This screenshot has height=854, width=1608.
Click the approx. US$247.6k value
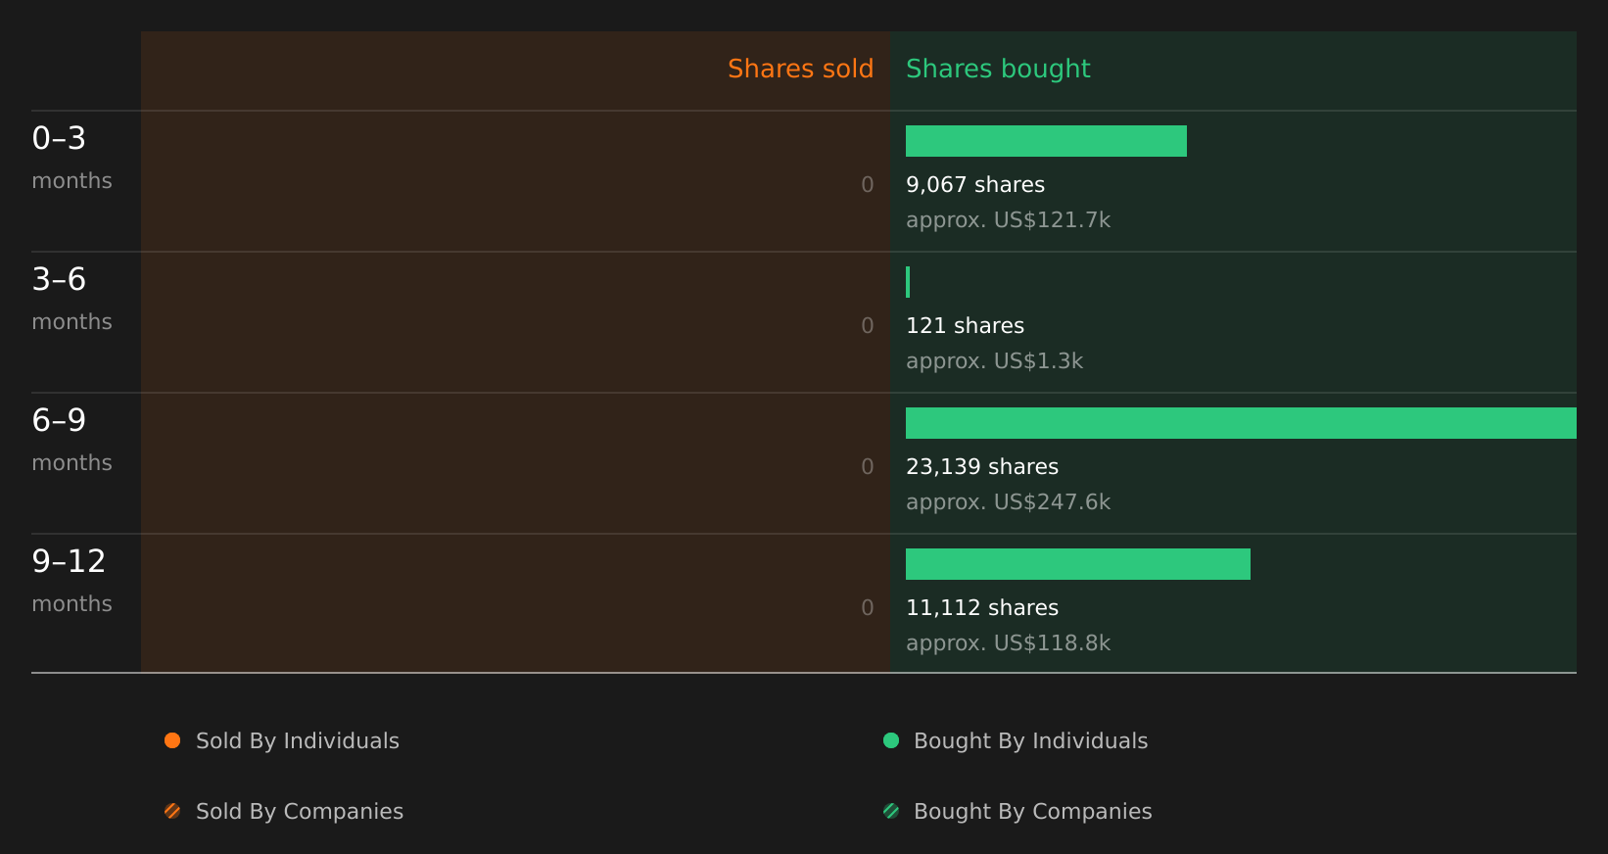[x=1008, y=502]
